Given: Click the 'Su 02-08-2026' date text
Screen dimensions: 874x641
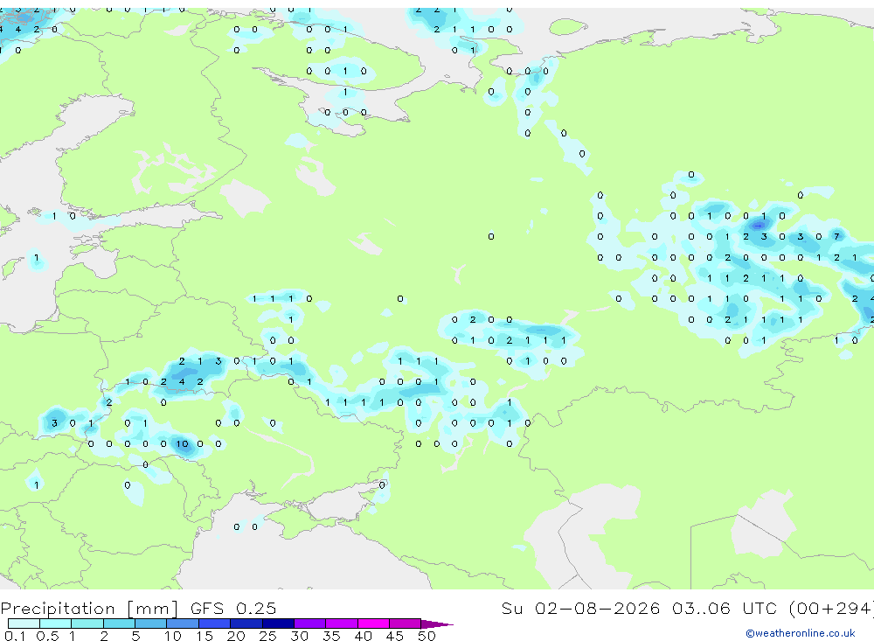Looking at the screenshot, I should click(580, 608).
